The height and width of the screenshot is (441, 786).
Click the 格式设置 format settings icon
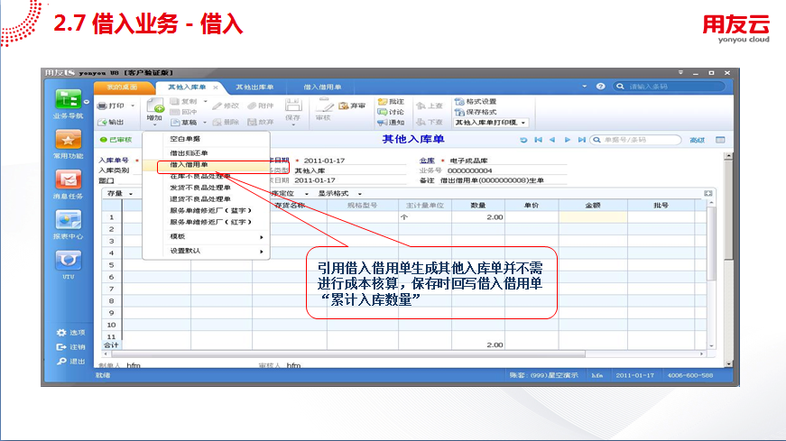pos(459,102)
